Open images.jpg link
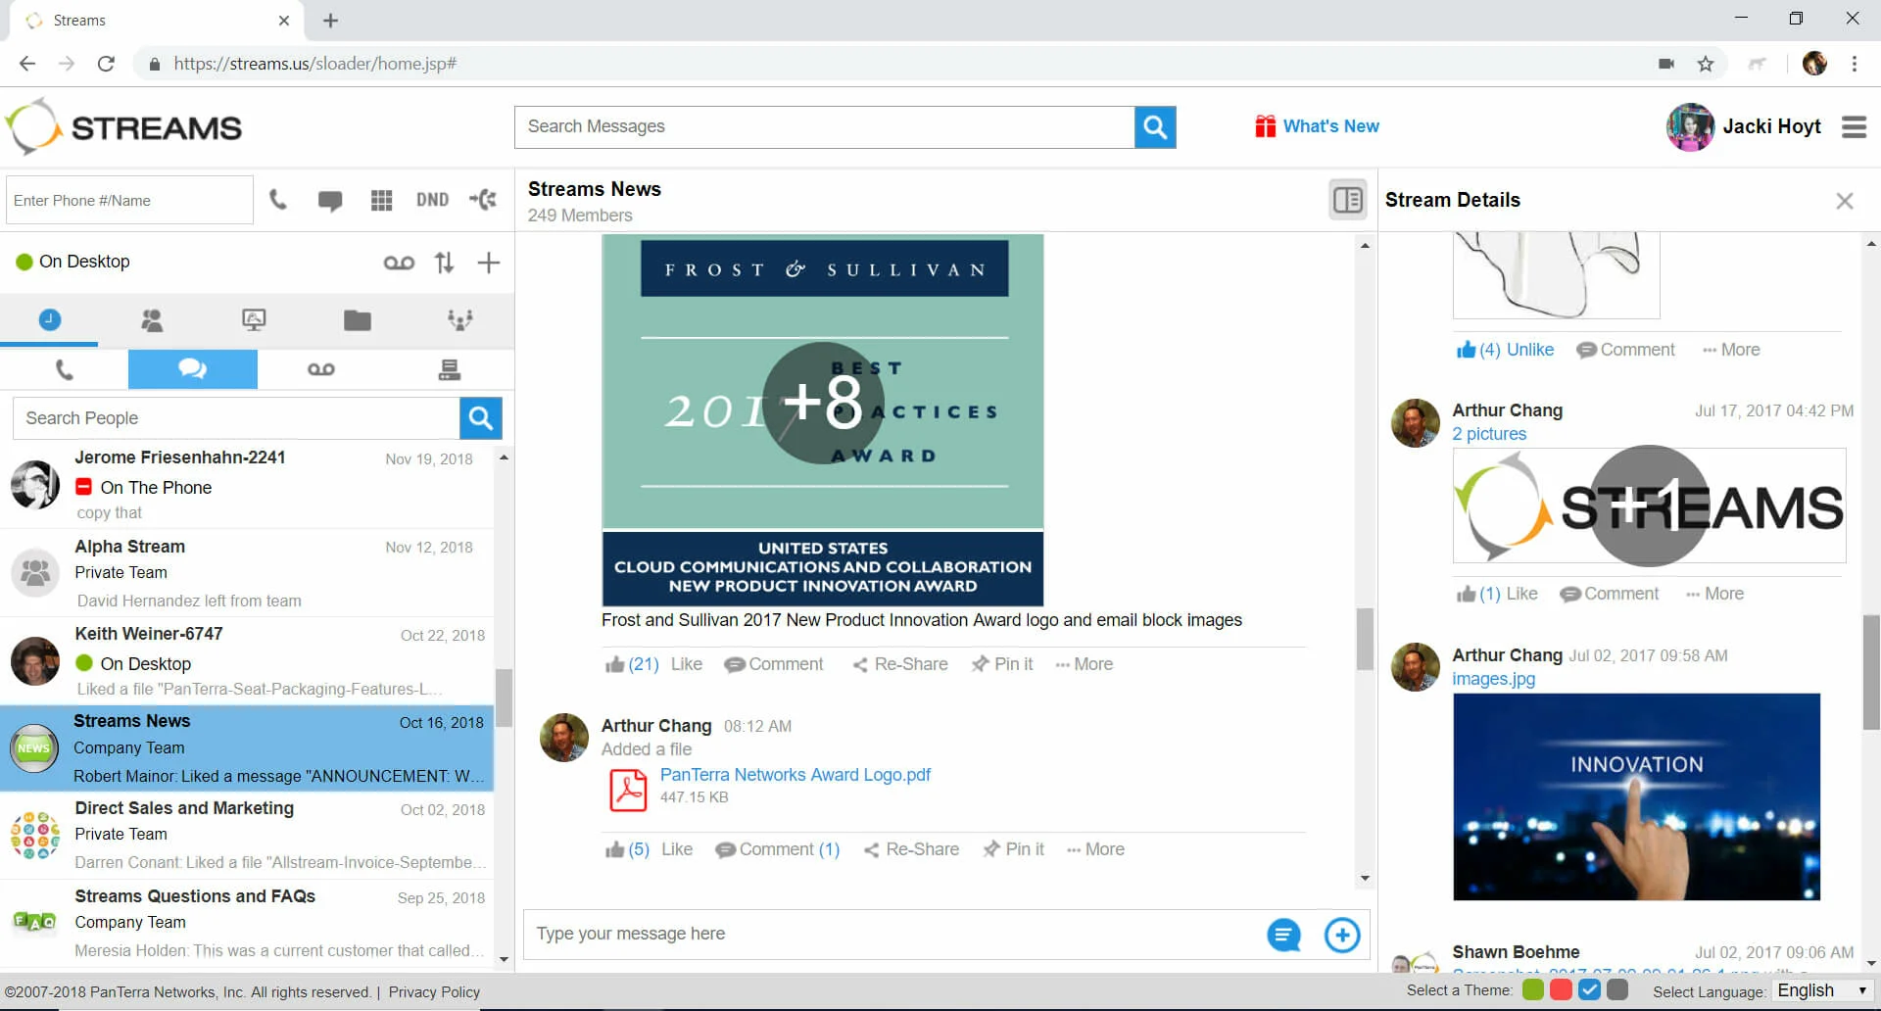The height and width of the screenshot is (1011, 1881). pos(1493,679)
